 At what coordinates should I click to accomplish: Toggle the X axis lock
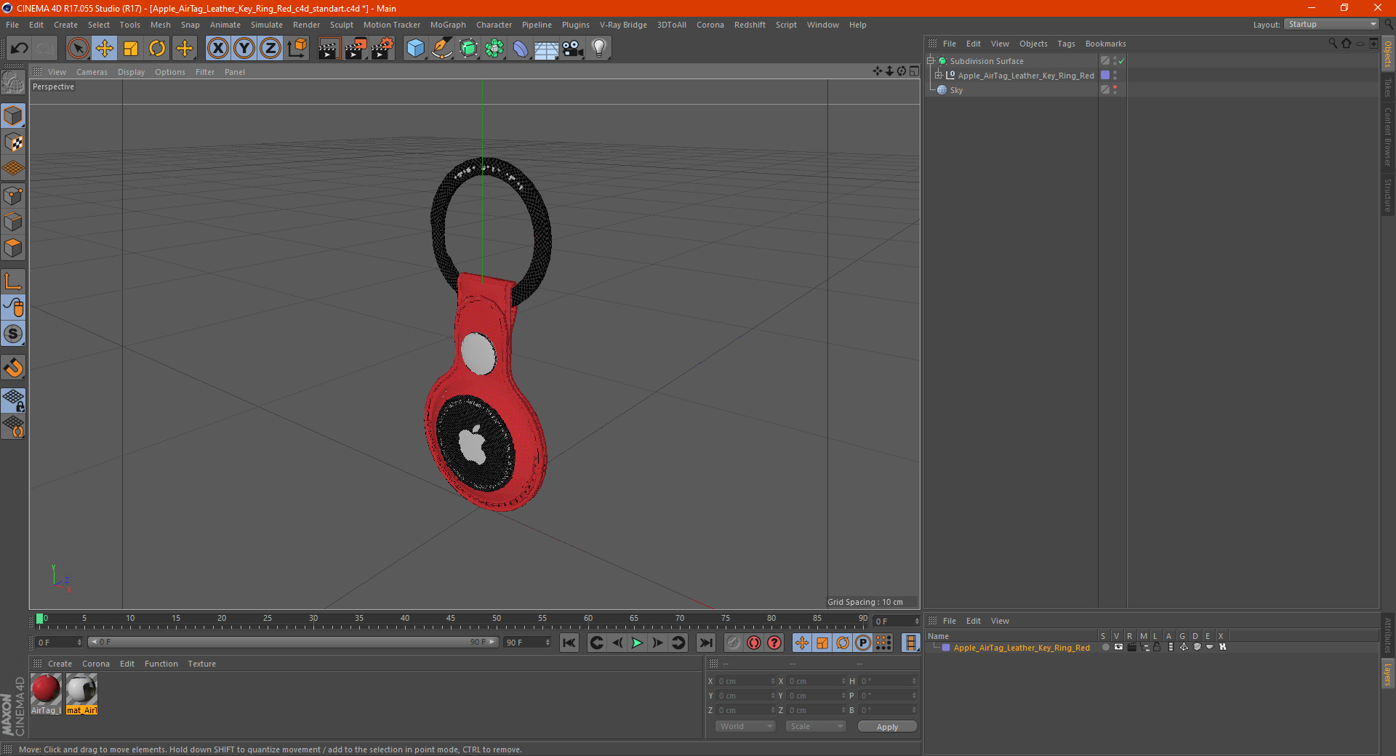(217, 49)
